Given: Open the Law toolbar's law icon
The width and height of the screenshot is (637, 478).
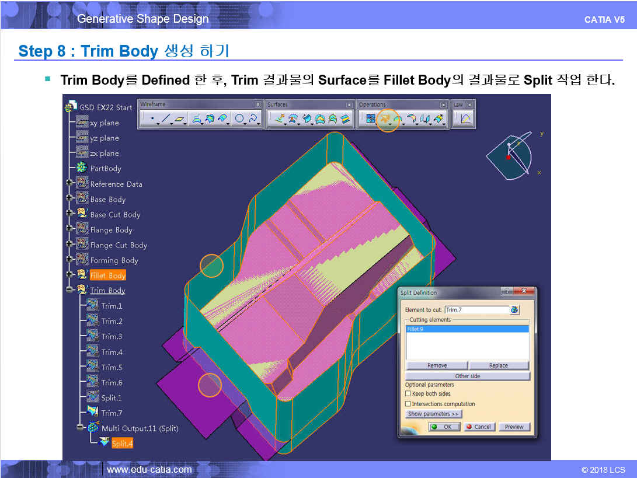Looking at the screenshot, I should pyautogui.click(x=465, y=119).
